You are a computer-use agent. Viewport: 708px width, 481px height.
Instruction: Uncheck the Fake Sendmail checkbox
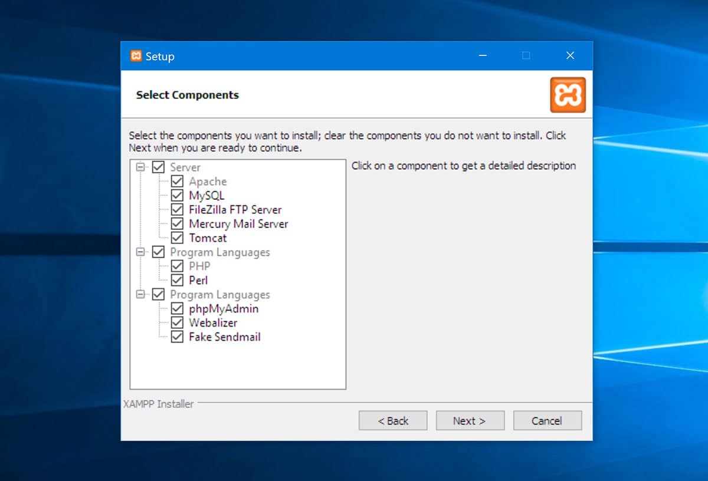click(x=177, y=337)
